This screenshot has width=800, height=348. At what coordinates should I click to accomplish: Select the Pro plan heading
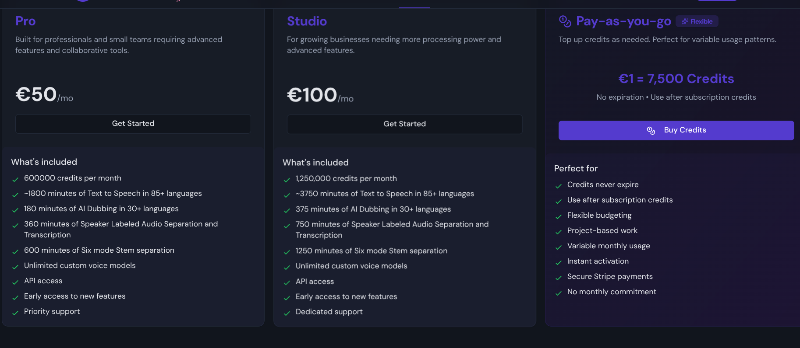(x=25, y=21)
